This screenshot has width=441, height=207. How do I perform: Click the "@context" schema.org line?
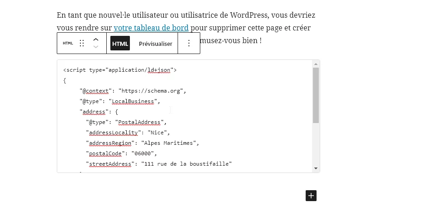tap(133, 91)
